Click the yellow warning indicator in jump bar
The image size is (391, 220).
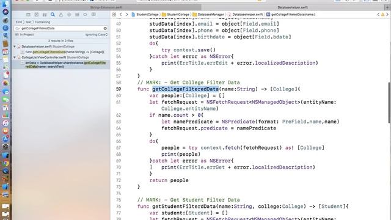tap(382, 15)
